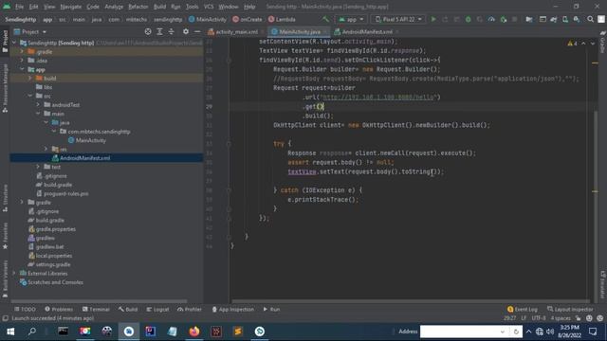Select Scratches and Consoles node
This screenshot has height=341, width=607.
click(x=55, y=282)
